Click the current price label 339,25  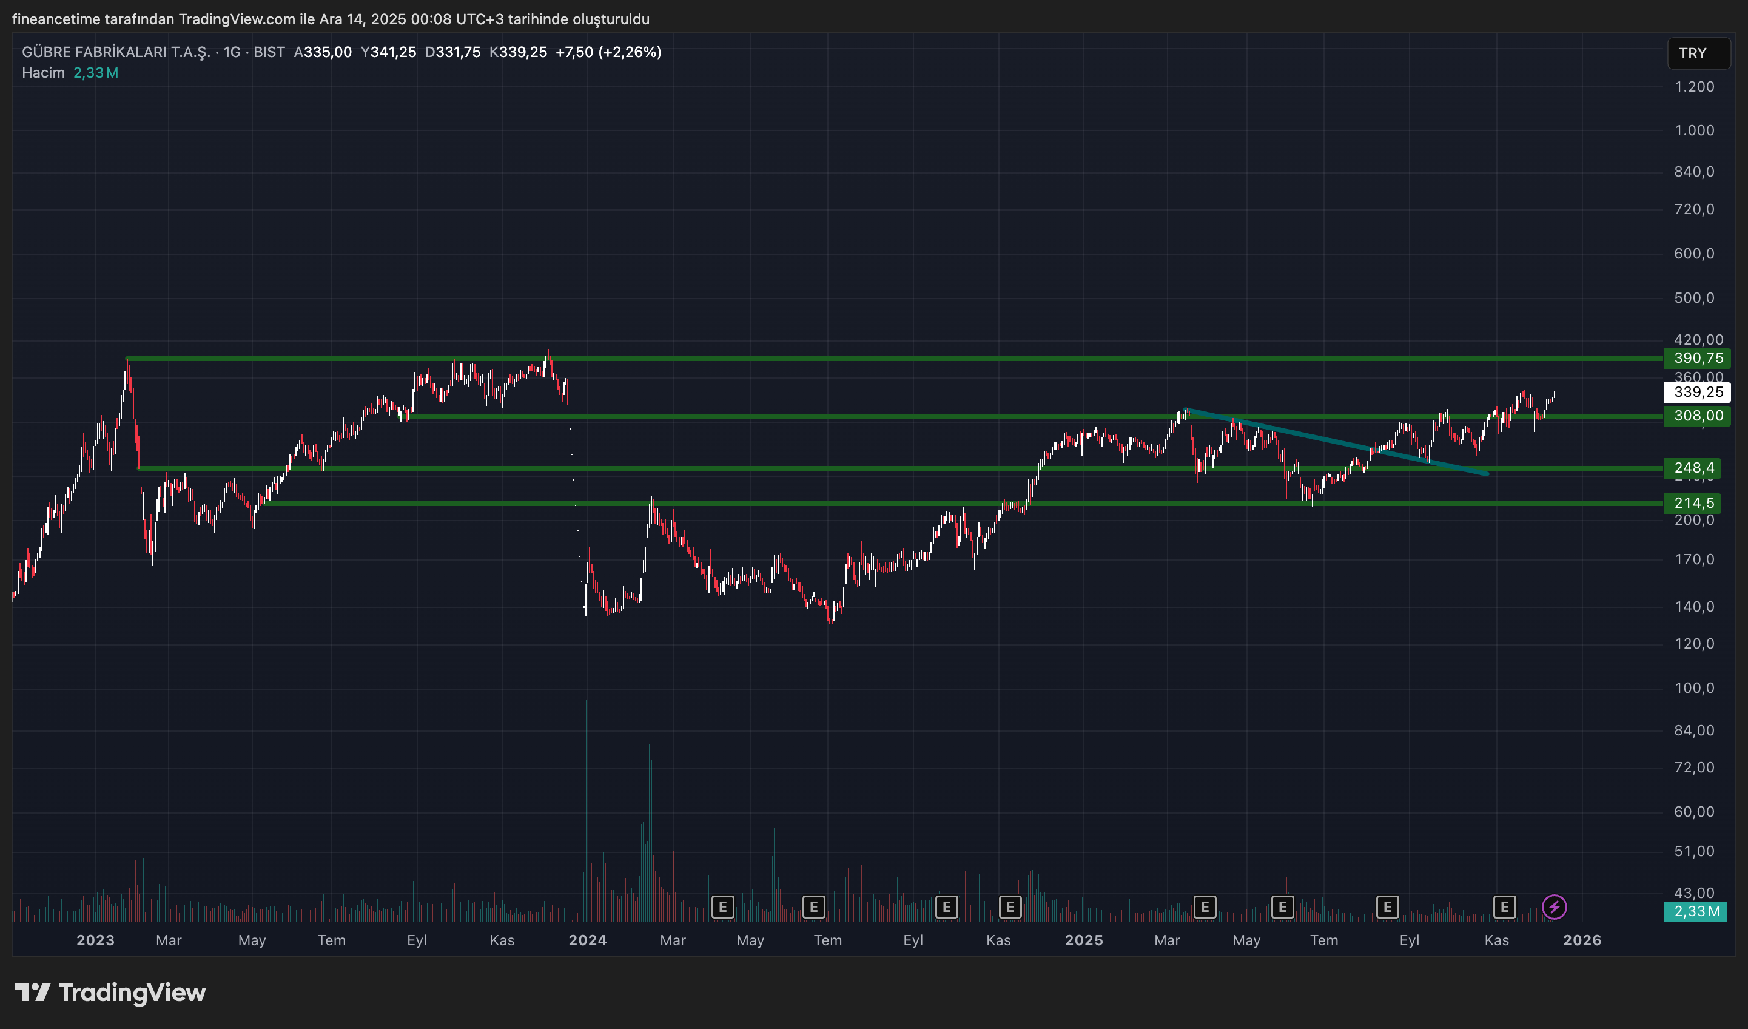coord(1698,392)
